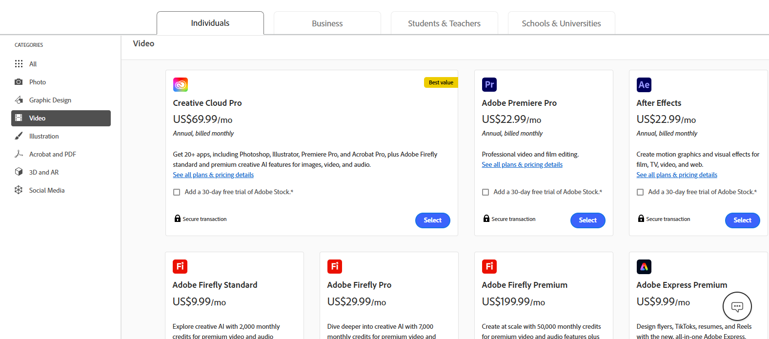Viewport: 769px width, 339px height.
Task: Click the Illustration brush icon
Action: pyautogui.click(x=19, y=136)
